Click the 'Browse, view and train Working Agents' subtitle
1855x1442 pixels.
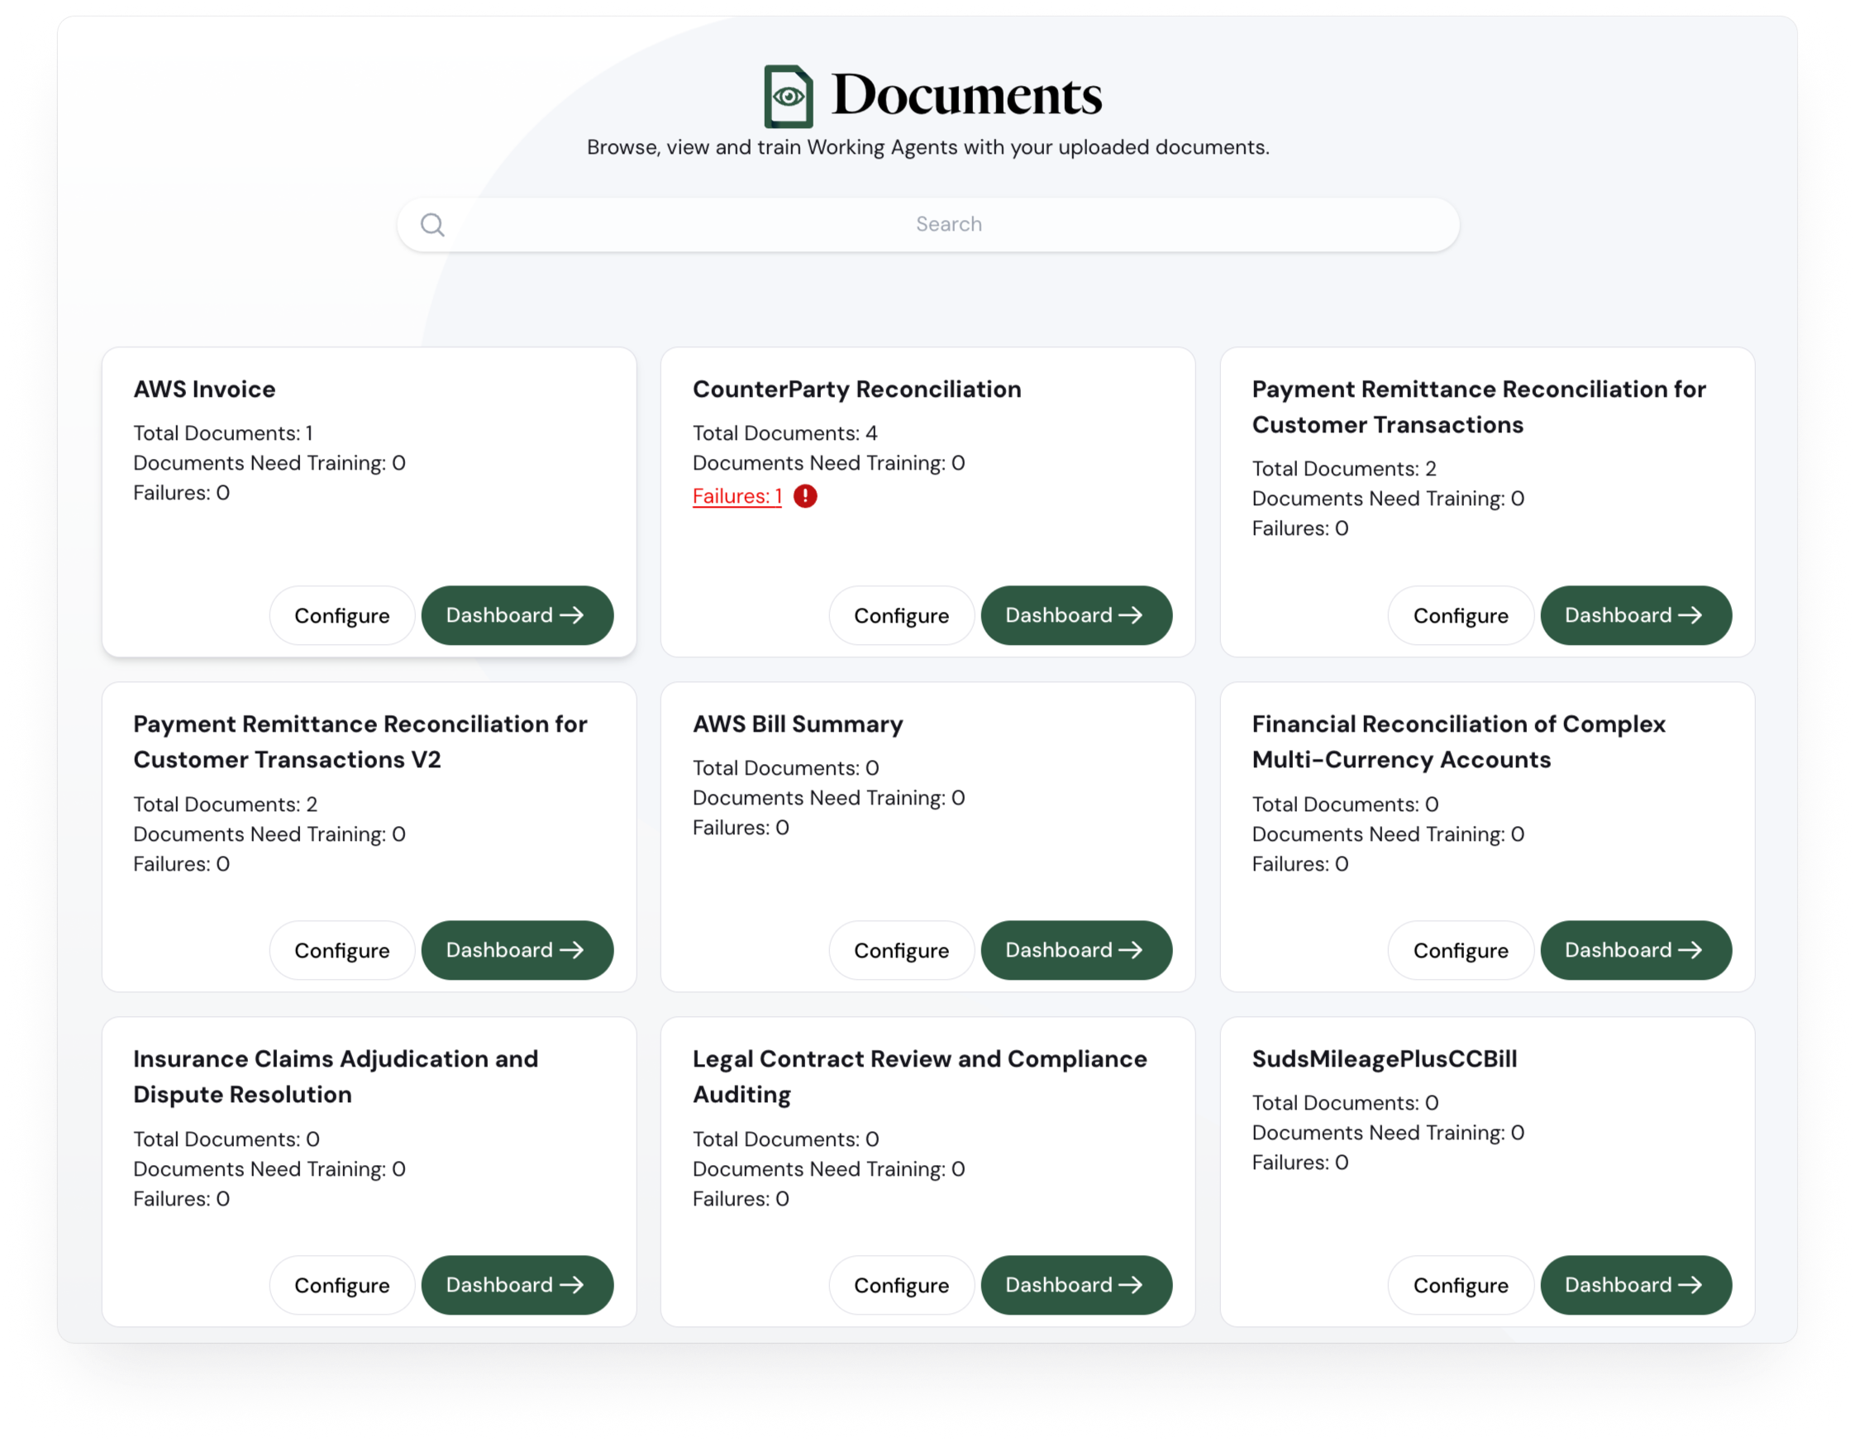(x=927, y=147)
